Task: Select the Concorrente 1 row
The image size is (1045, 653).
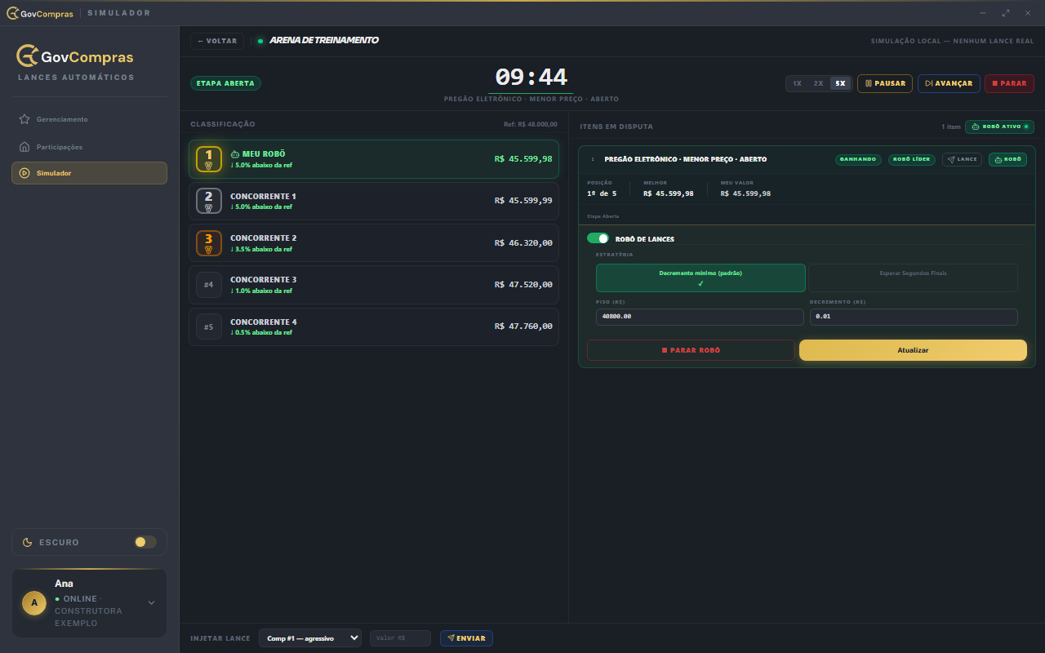Action: coord(374,201)
